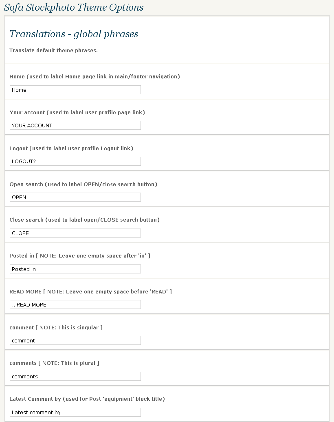This screenshot has height=422, width=334.
Task: Click the Close search label description
Action: pyautogui.click(x=84, y=220)
